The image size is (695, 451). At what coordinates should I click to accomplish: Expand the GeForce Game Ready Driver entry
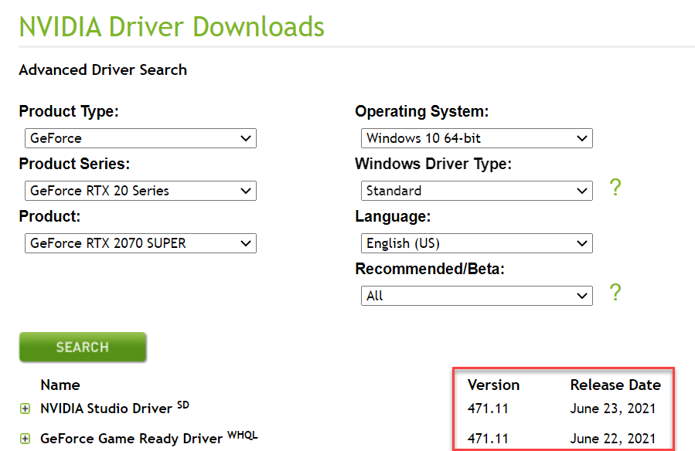[26, 438]
